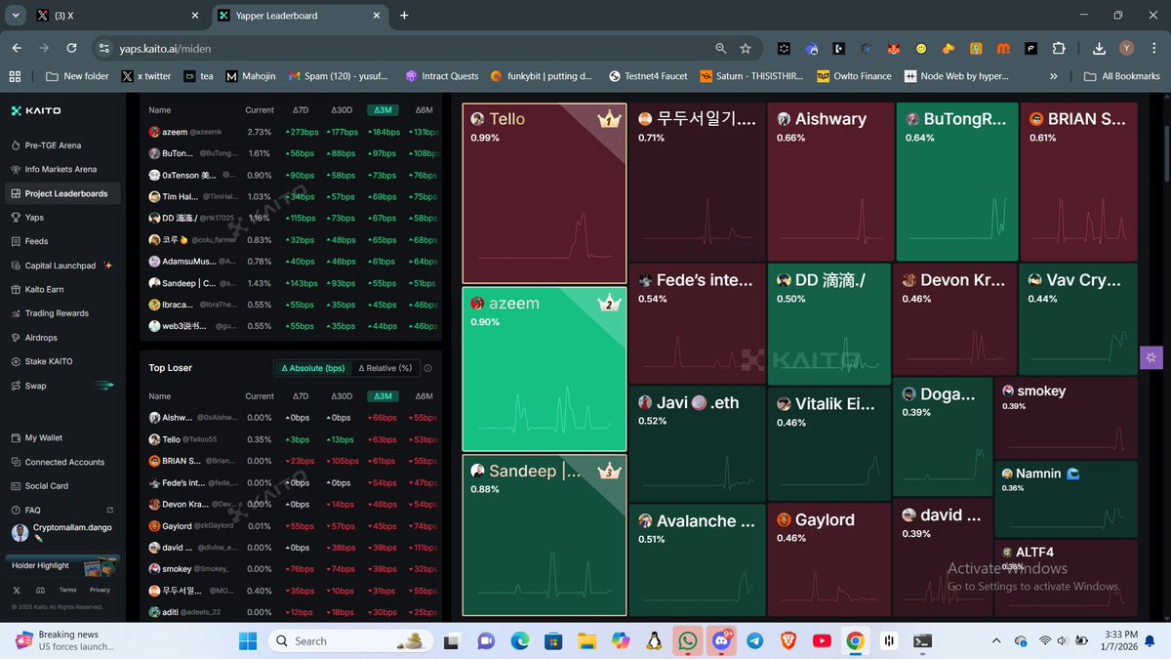This screenshot has width=1171, height=659.
Task: Click the KAITO logo
Action: point(35,110)
